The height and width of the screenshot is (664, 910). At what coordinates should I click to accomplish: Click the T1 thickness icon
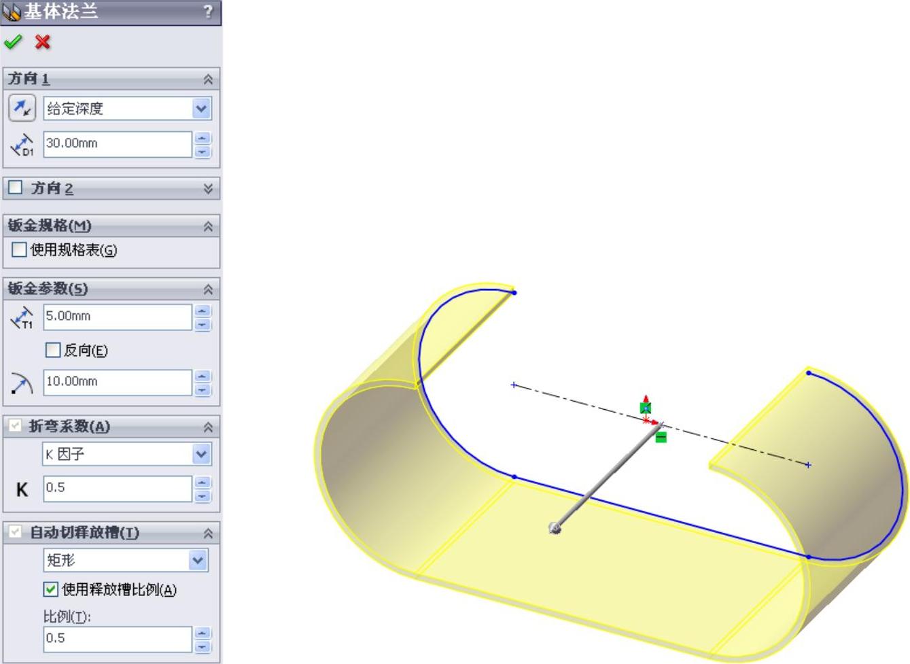(22, 317)
